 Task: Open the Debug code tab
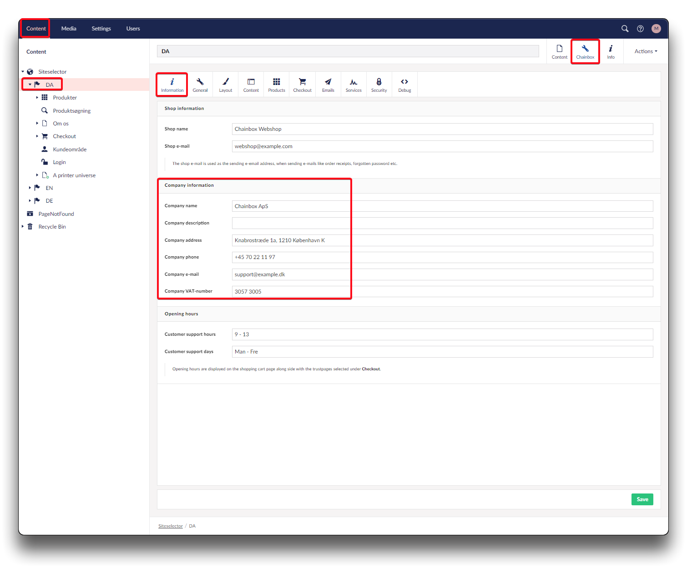404,85
